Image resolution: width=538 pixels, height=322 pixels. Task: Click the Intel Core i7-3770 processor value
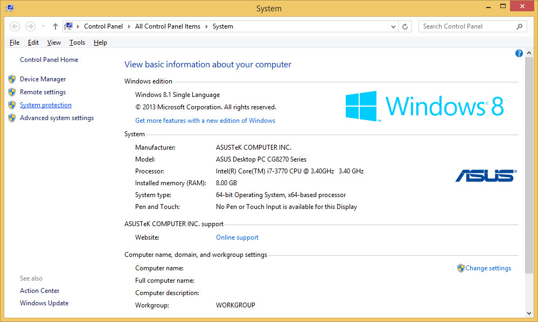click(x=290, y=171)
